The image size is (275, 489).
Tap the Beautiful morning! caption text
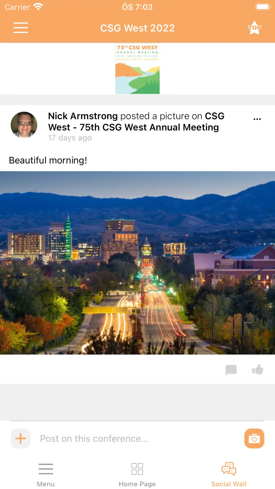tap(48, 160)
